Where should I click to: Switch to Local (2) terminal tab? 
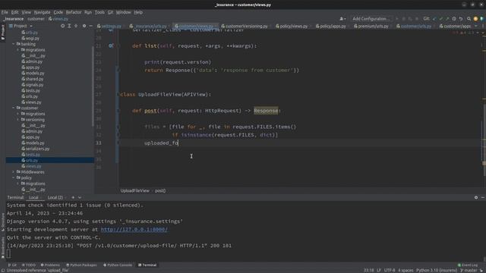55,197
